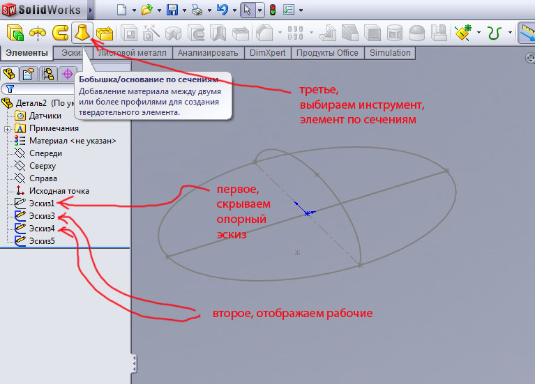Open the ConfigurationManager panel tab

click(48, 74)
